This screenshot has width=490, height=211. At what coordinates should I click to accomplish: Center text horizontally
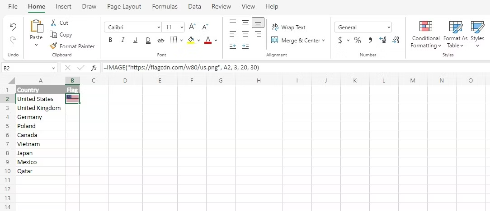click(x=245, y=34)
